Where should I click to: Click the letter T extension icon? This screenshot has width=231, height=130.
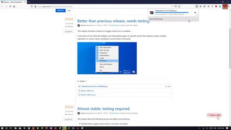click(212, 6)
